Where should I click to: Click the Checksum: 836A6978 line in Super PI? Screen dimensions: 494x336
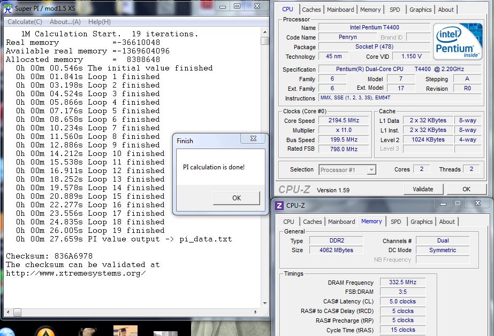click(49, 256)
